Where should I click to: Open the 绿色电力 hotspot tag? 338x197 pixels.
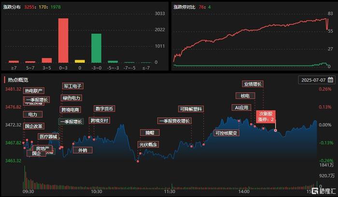click(x=71, y=98)
